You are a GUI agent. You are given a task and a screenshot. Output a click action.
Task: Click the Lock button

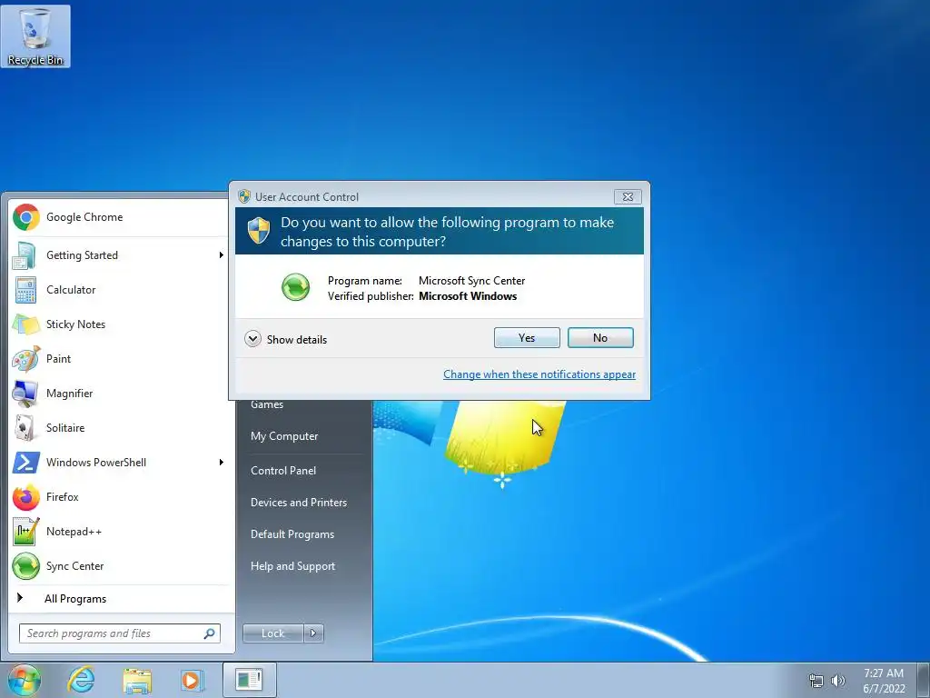point(272,633)
